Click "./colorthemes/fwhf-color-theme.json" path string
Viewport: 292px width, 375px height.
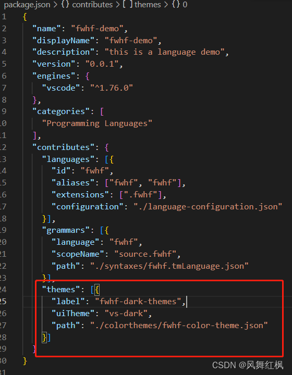point(179,325)
